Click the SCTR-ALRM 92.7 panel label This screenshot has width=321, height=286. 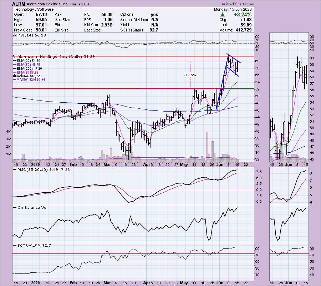pyautogui.click(x=34, y=245)
